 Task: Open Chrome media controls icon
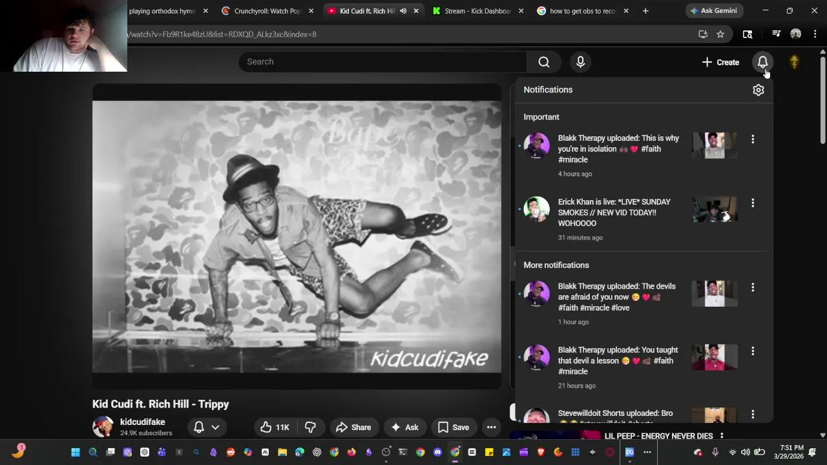pyautogui.click(x=777, y=34)
